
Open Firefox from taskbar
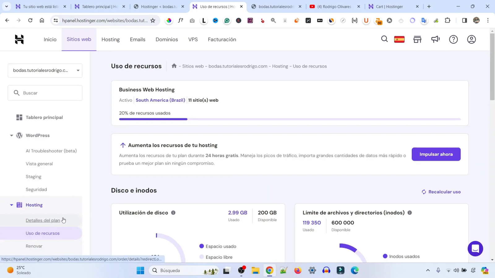tap(298, 270)
